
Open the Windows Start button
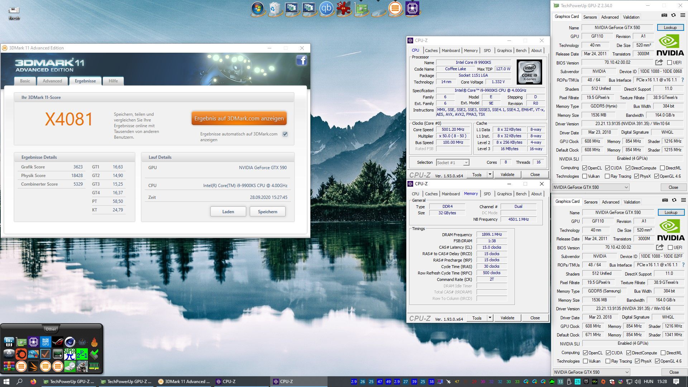6,382
